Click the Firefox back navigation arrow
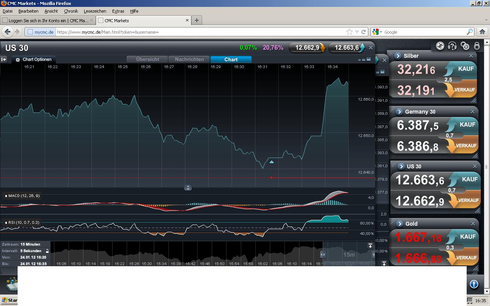This screenshot has width=490, height=306. [x=7, y=32]
